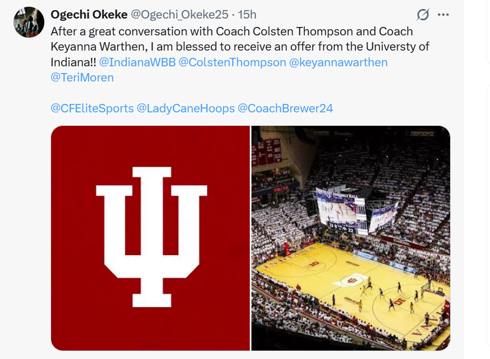490x359 pixels.
Task: Visit the @keyannawarthen profile mention
Action: (x=338, y=62)
